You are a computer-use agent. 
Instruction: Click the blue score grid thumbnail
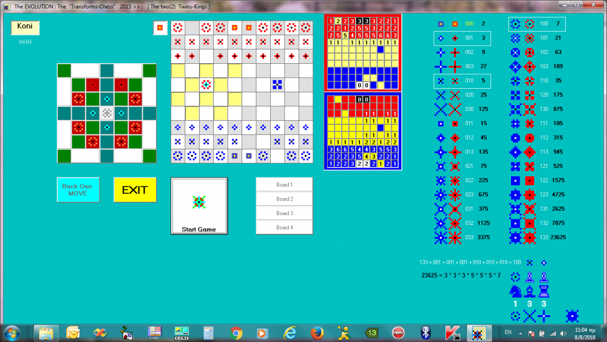[x=363, y=131]
